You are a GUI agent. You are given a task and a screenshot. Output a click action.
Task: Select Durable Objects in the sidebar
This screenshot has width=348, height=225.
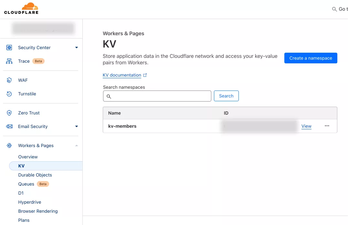click(x=35, y=175)
